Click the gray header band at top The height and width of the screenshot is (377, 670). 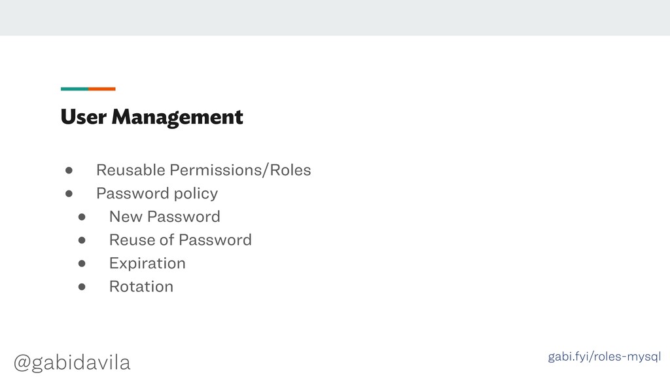pos(335,18)
